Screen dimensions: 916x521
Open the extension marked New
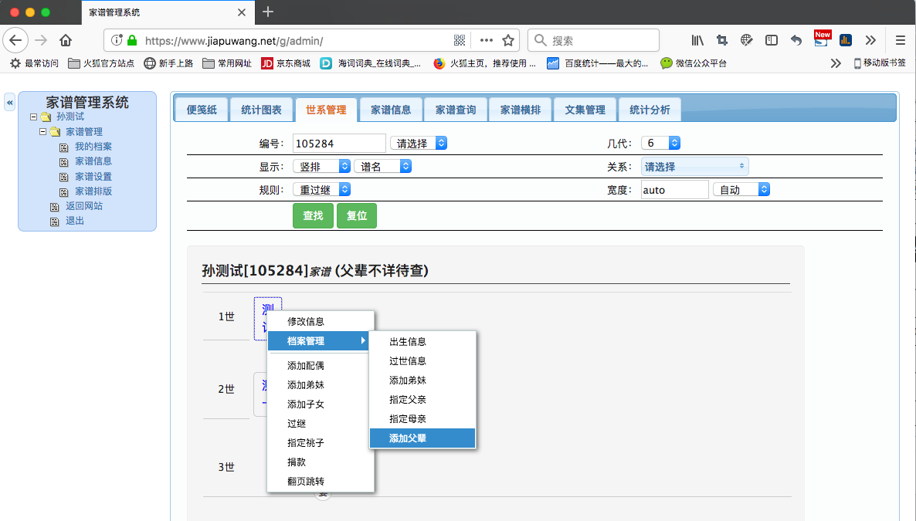822,39
